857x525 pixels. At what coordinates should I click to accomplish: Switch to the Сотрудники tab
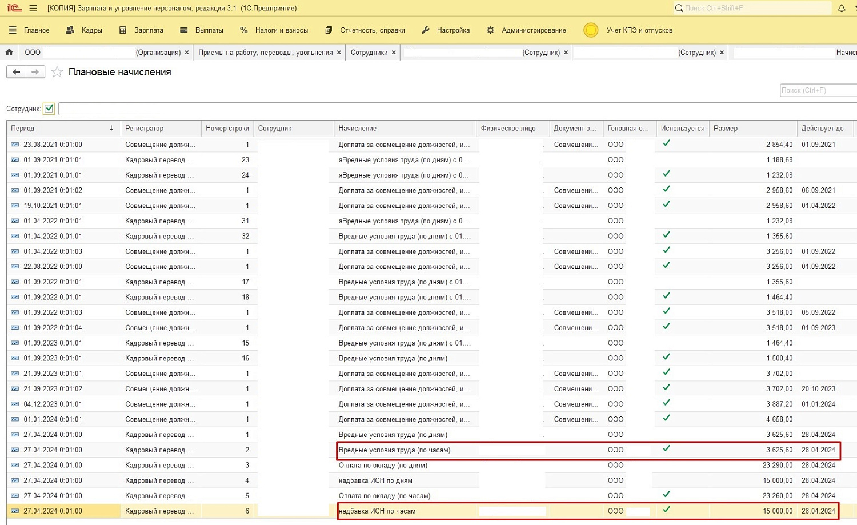click(369, 53)
